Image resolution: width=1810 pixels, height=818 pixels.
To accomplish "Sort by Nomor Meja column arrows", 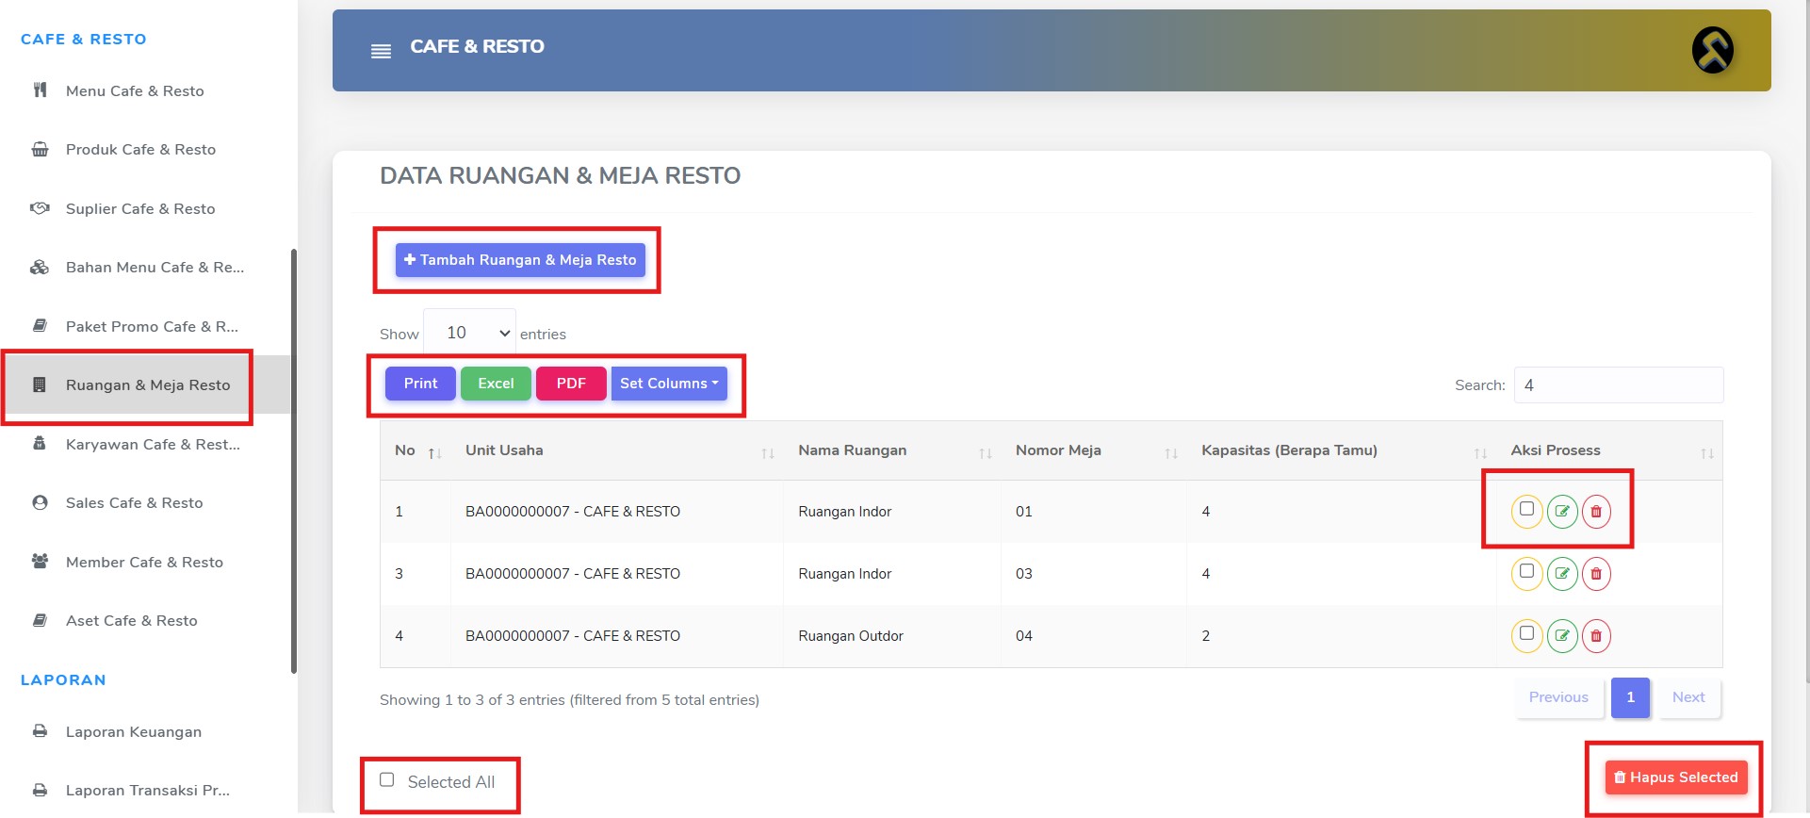I will point(1171,453).
